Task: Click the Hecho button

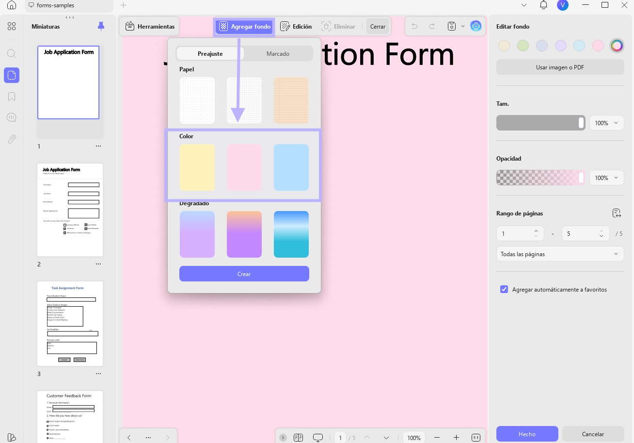Action: click(x=527, y=434)
